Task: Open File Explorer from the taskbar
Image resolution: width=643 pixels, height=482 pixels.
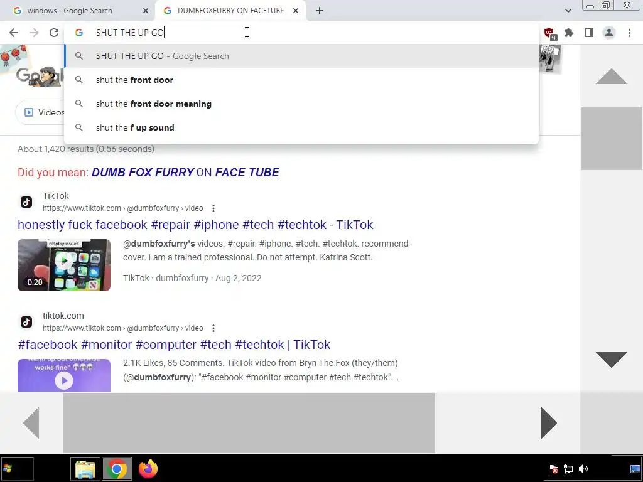Action: [x=85, y=469]
